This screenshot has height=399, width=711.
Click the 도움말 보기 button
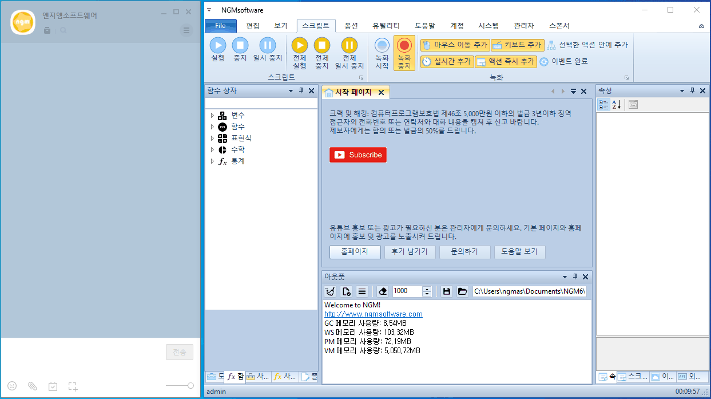pos(519,252)
